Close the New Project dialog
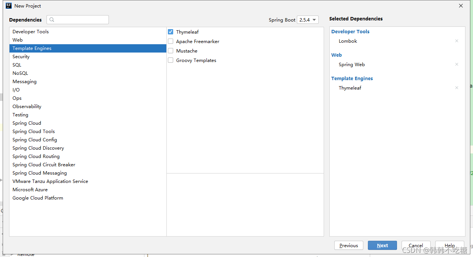This screenshot has width=473, height=257. coord(461,6)
